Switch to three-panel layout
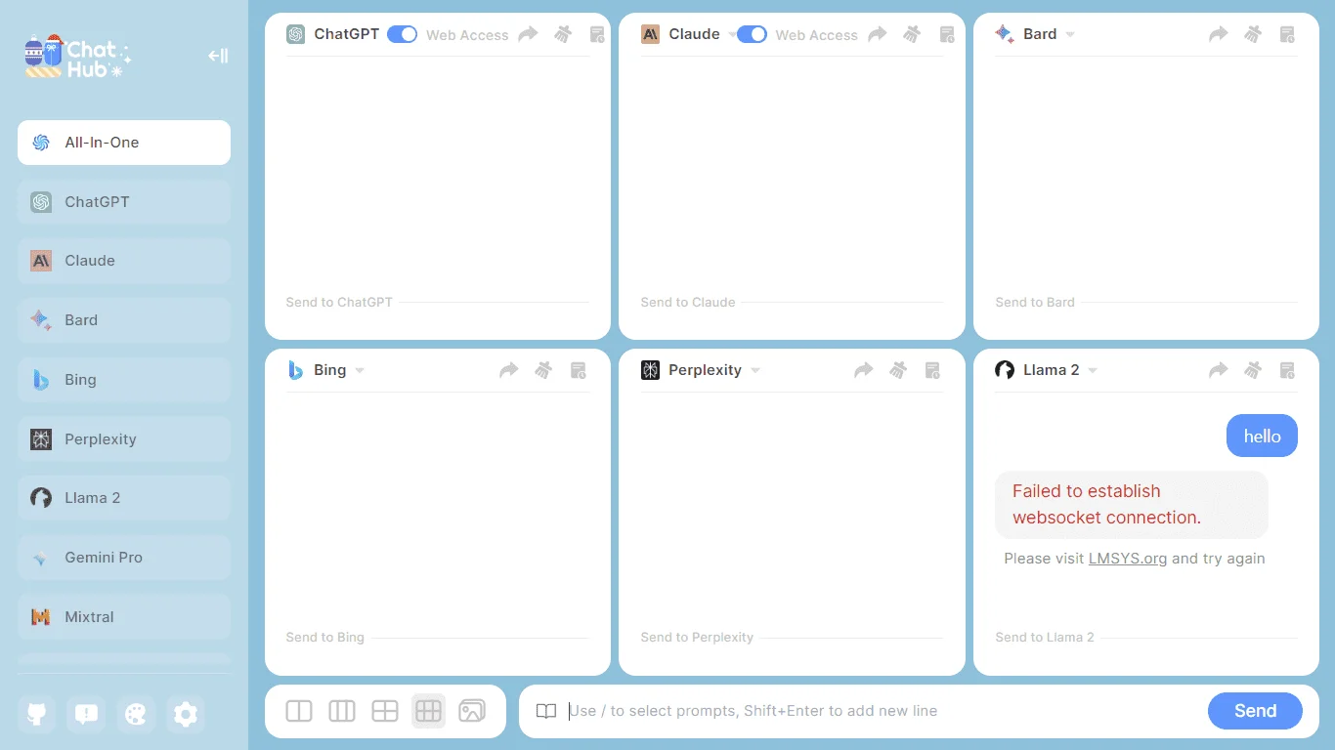 342,711
